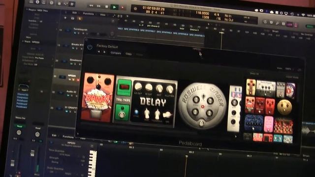Viewport: 315px width, 177px height.
Task: Click the tempo value 118.0000 in LCD
Action: pos(202,13)
